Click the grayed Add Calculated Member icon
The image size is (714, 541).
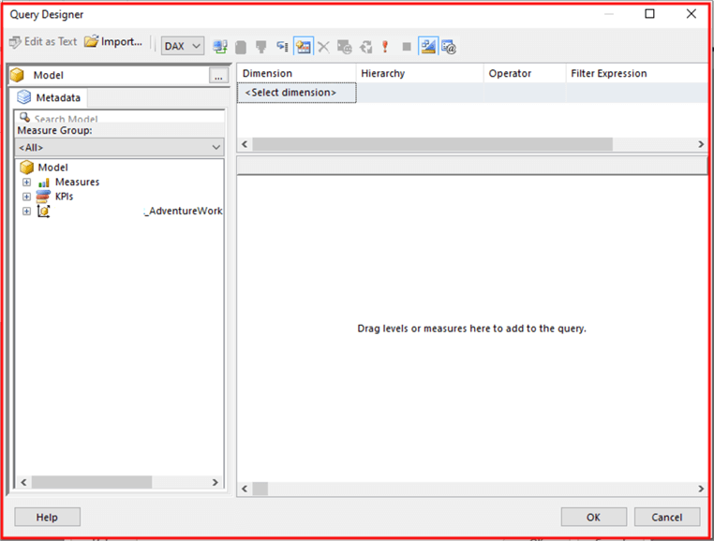coord(241,47)
